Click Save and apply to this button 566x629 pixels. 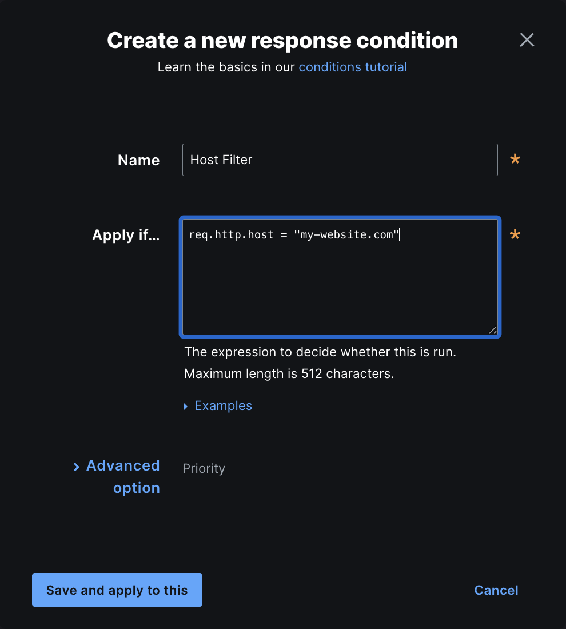117,590
